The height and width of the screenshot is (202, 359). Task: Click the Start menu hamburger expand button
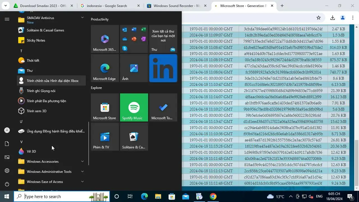[7, 19]
